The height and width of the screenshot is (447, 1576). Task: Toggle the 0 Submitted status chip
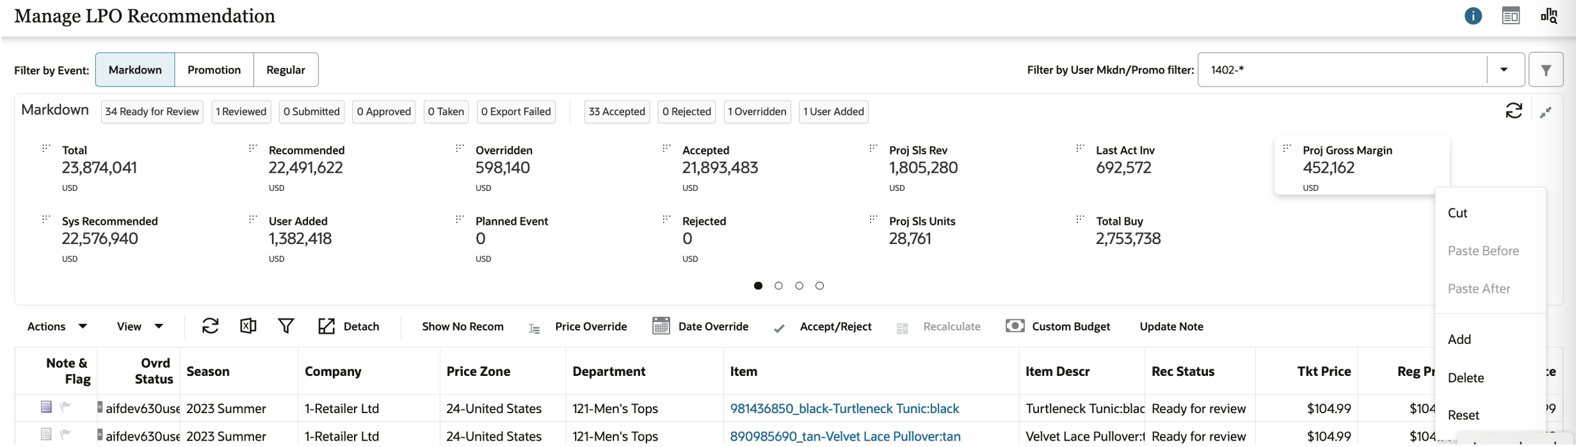point(312,111)
